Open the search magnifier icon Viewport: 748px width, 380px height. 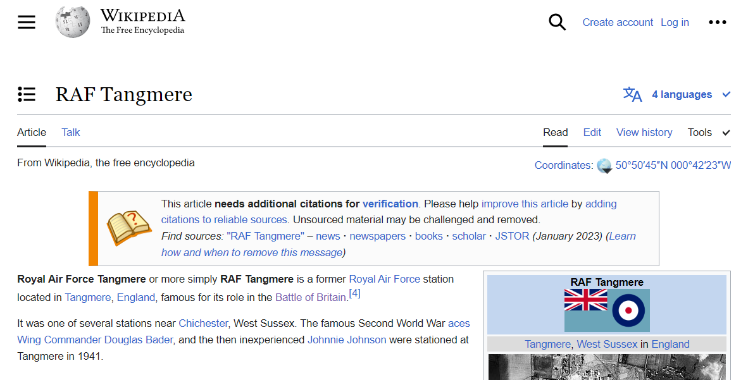[557, 22]
